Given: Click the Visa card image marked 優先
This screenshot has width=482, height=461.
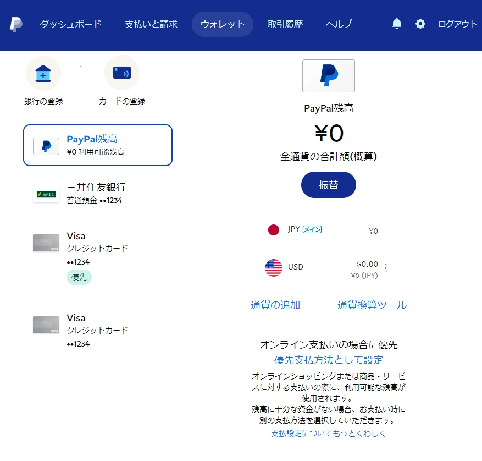Looking at the screenshot, I should [x=46, y=243].
